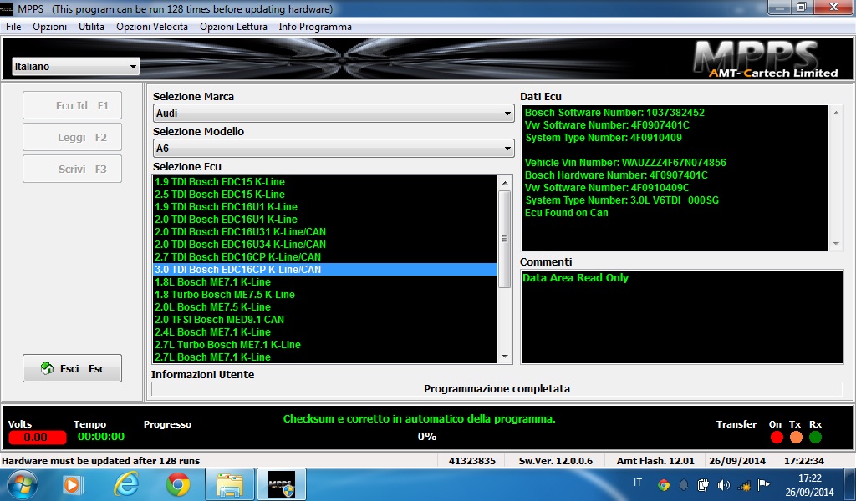The image size is (856, 501).
Task: Open Internet Explorer from the taskbar
Action: [x=125, y=484]
